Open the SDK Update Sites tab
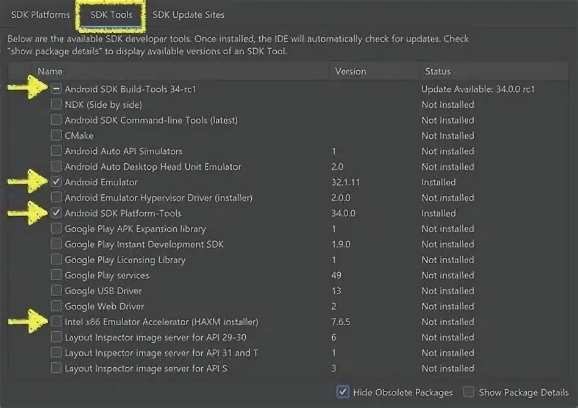Screen dimensions: 578x408 [x=188, y=15]
